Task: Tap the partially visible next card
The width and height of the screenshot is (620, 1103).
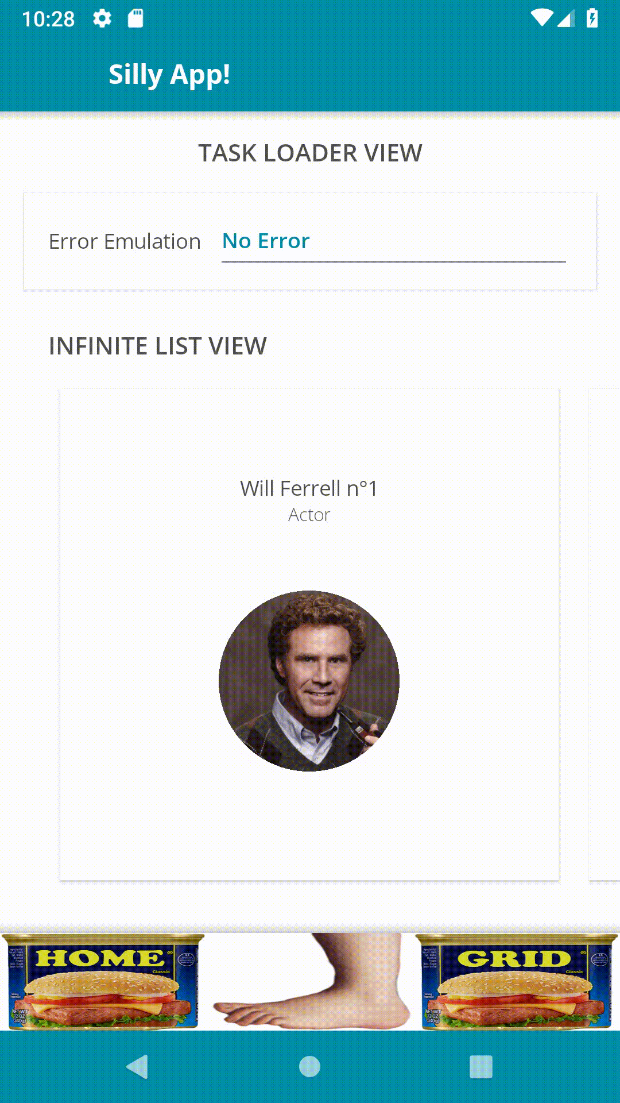Action: 604,634
